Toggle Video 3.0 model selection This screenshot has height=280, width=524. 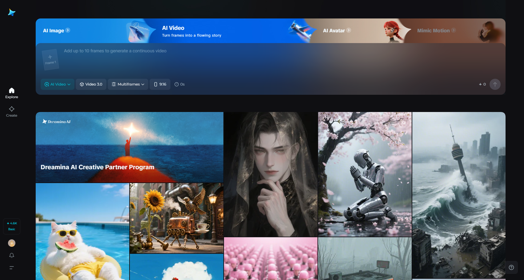pos(91,84)
